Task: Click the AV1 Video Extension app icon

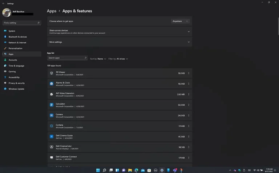Action: pos(52,94)
